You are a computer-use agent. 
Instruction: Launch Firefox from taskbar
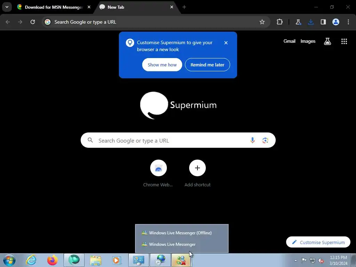click(x=52, y=260)
